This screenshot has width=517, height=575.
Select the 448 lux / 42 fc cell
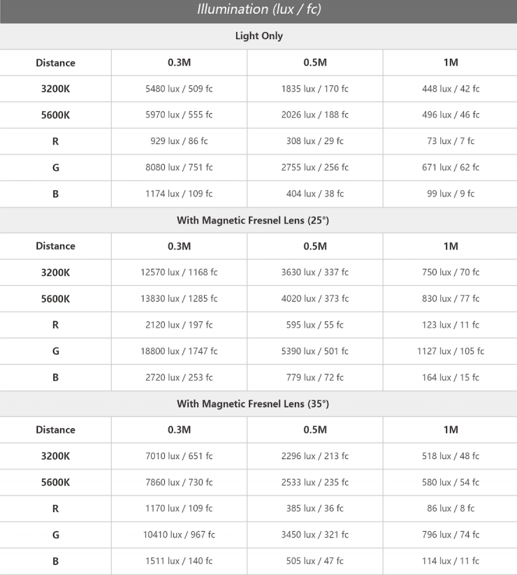(451, 89)
